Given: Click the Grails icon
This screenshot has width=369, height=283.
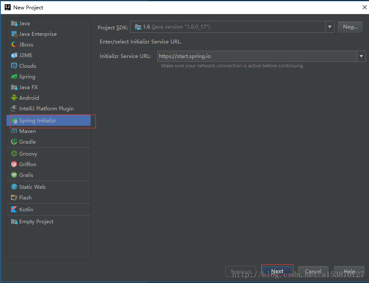Looking at the screenshot, I should tap(14, 175).
